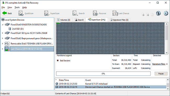Click the Fixed Disk2 virtual disk icon
The width and height of the screenshot is (170, 96).
click(7, 38)
